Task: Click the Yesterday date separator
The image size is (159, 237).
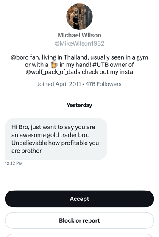Action: 80,105
